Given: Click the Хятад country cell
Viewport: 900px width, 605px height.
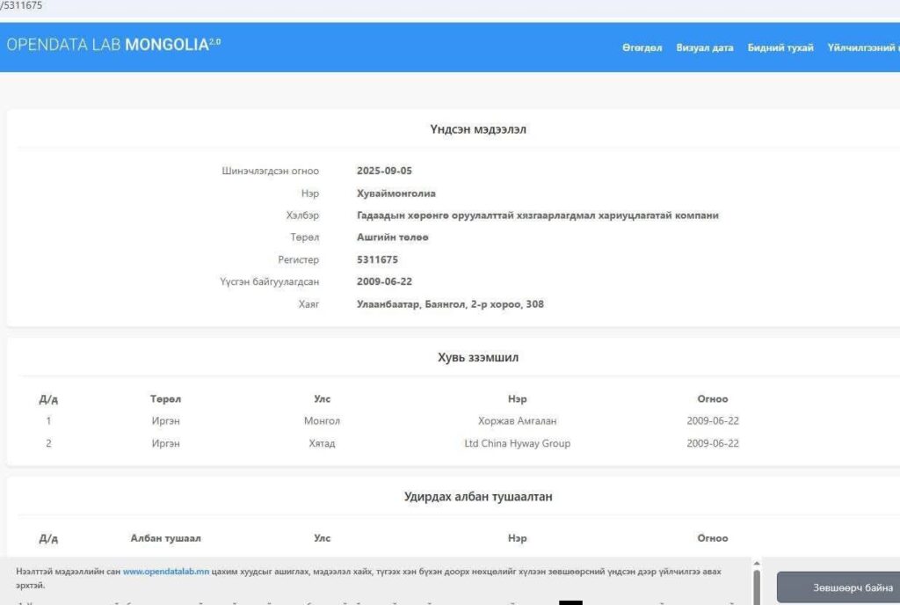Looking at the screenshot, I should point(322,443).
